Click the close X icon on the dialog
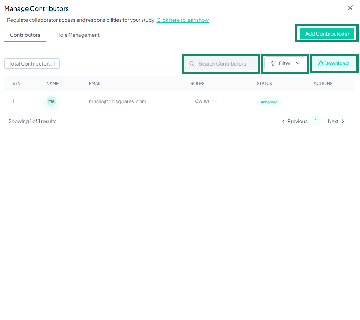This screenshot has width=360, height=320. 350,8
